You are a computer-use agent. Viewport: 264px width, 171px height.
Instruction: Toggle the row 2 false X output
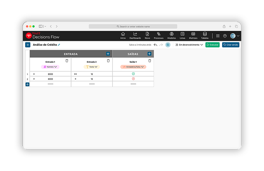pos(133,79)
